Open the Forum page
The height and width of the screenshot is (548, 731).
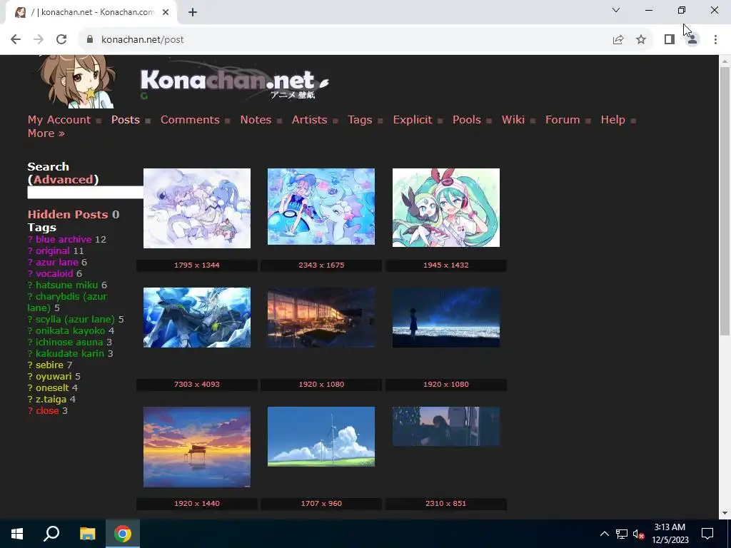[x=563, y=120]
